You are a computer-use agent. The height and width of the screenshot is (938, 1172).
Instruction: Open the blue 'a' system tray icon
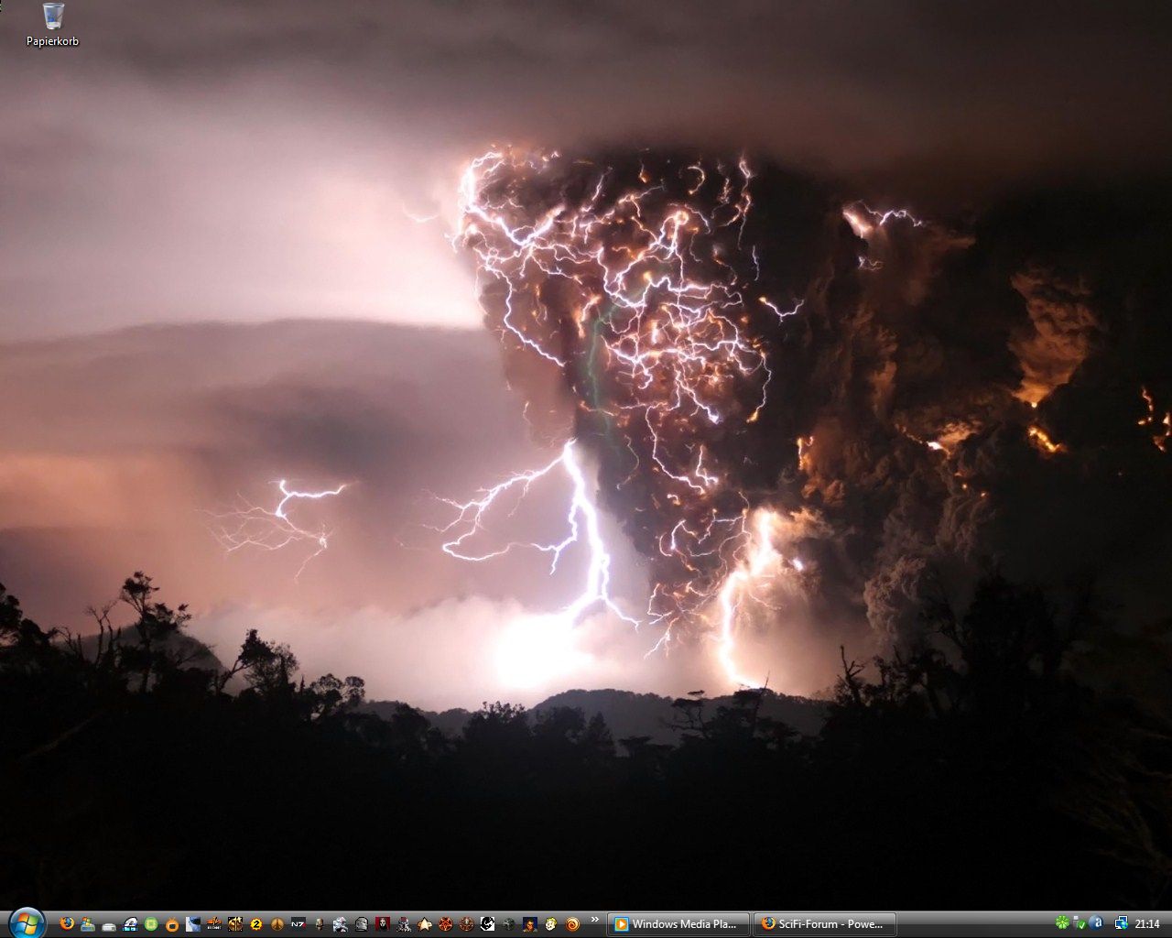pos(1097,923)
